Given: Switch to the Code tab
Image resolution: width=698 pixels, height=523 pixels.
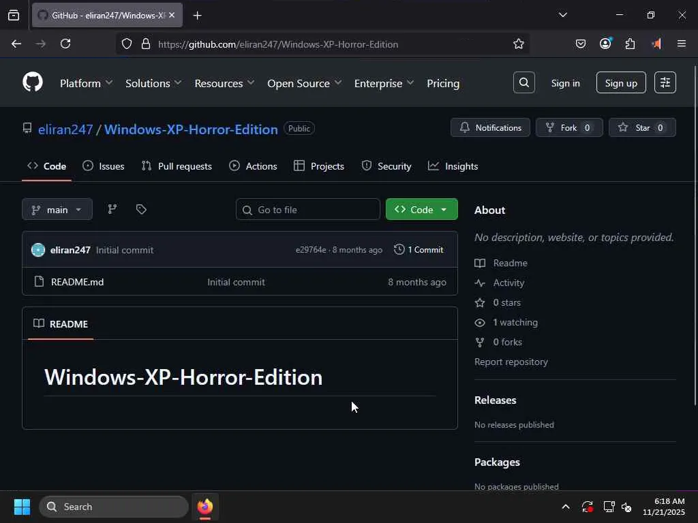Looking at the screenshot, I should tap(47, 166).
